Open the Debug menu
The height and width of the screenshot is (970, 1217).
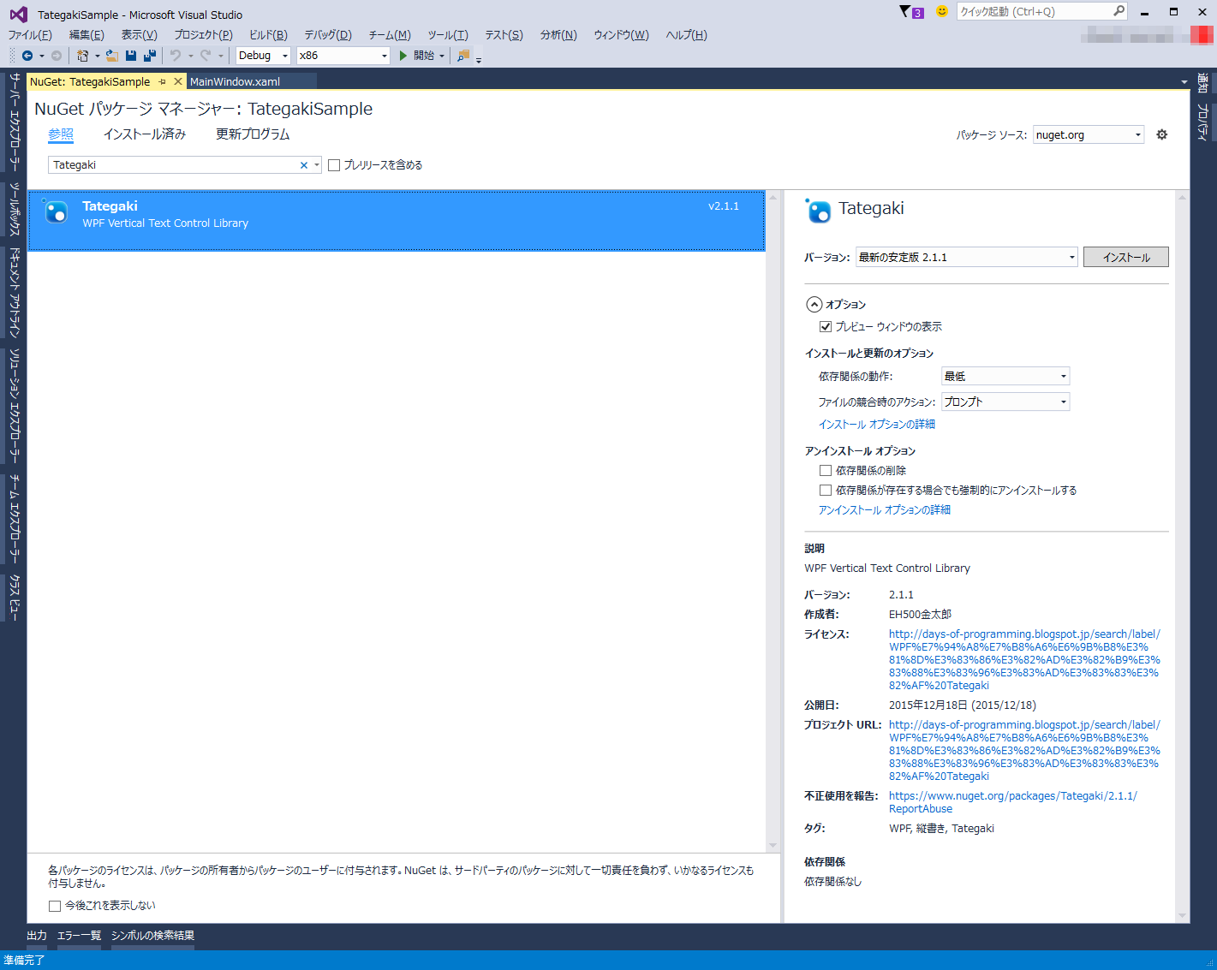[328, 35]
